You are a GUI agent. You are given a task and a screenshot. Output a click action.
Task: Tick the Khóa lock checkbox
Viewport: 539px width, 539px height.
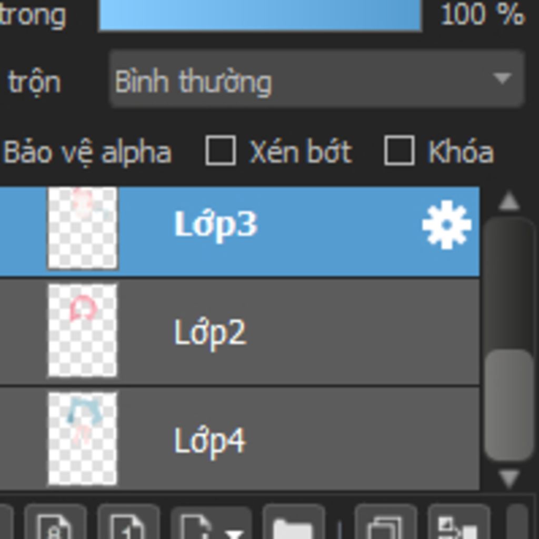pos(399,151)
